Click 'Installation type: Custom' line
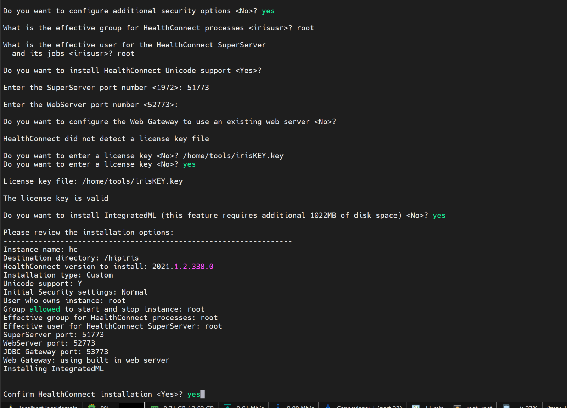Screen dimensions: 567x408 pos(58,275)
